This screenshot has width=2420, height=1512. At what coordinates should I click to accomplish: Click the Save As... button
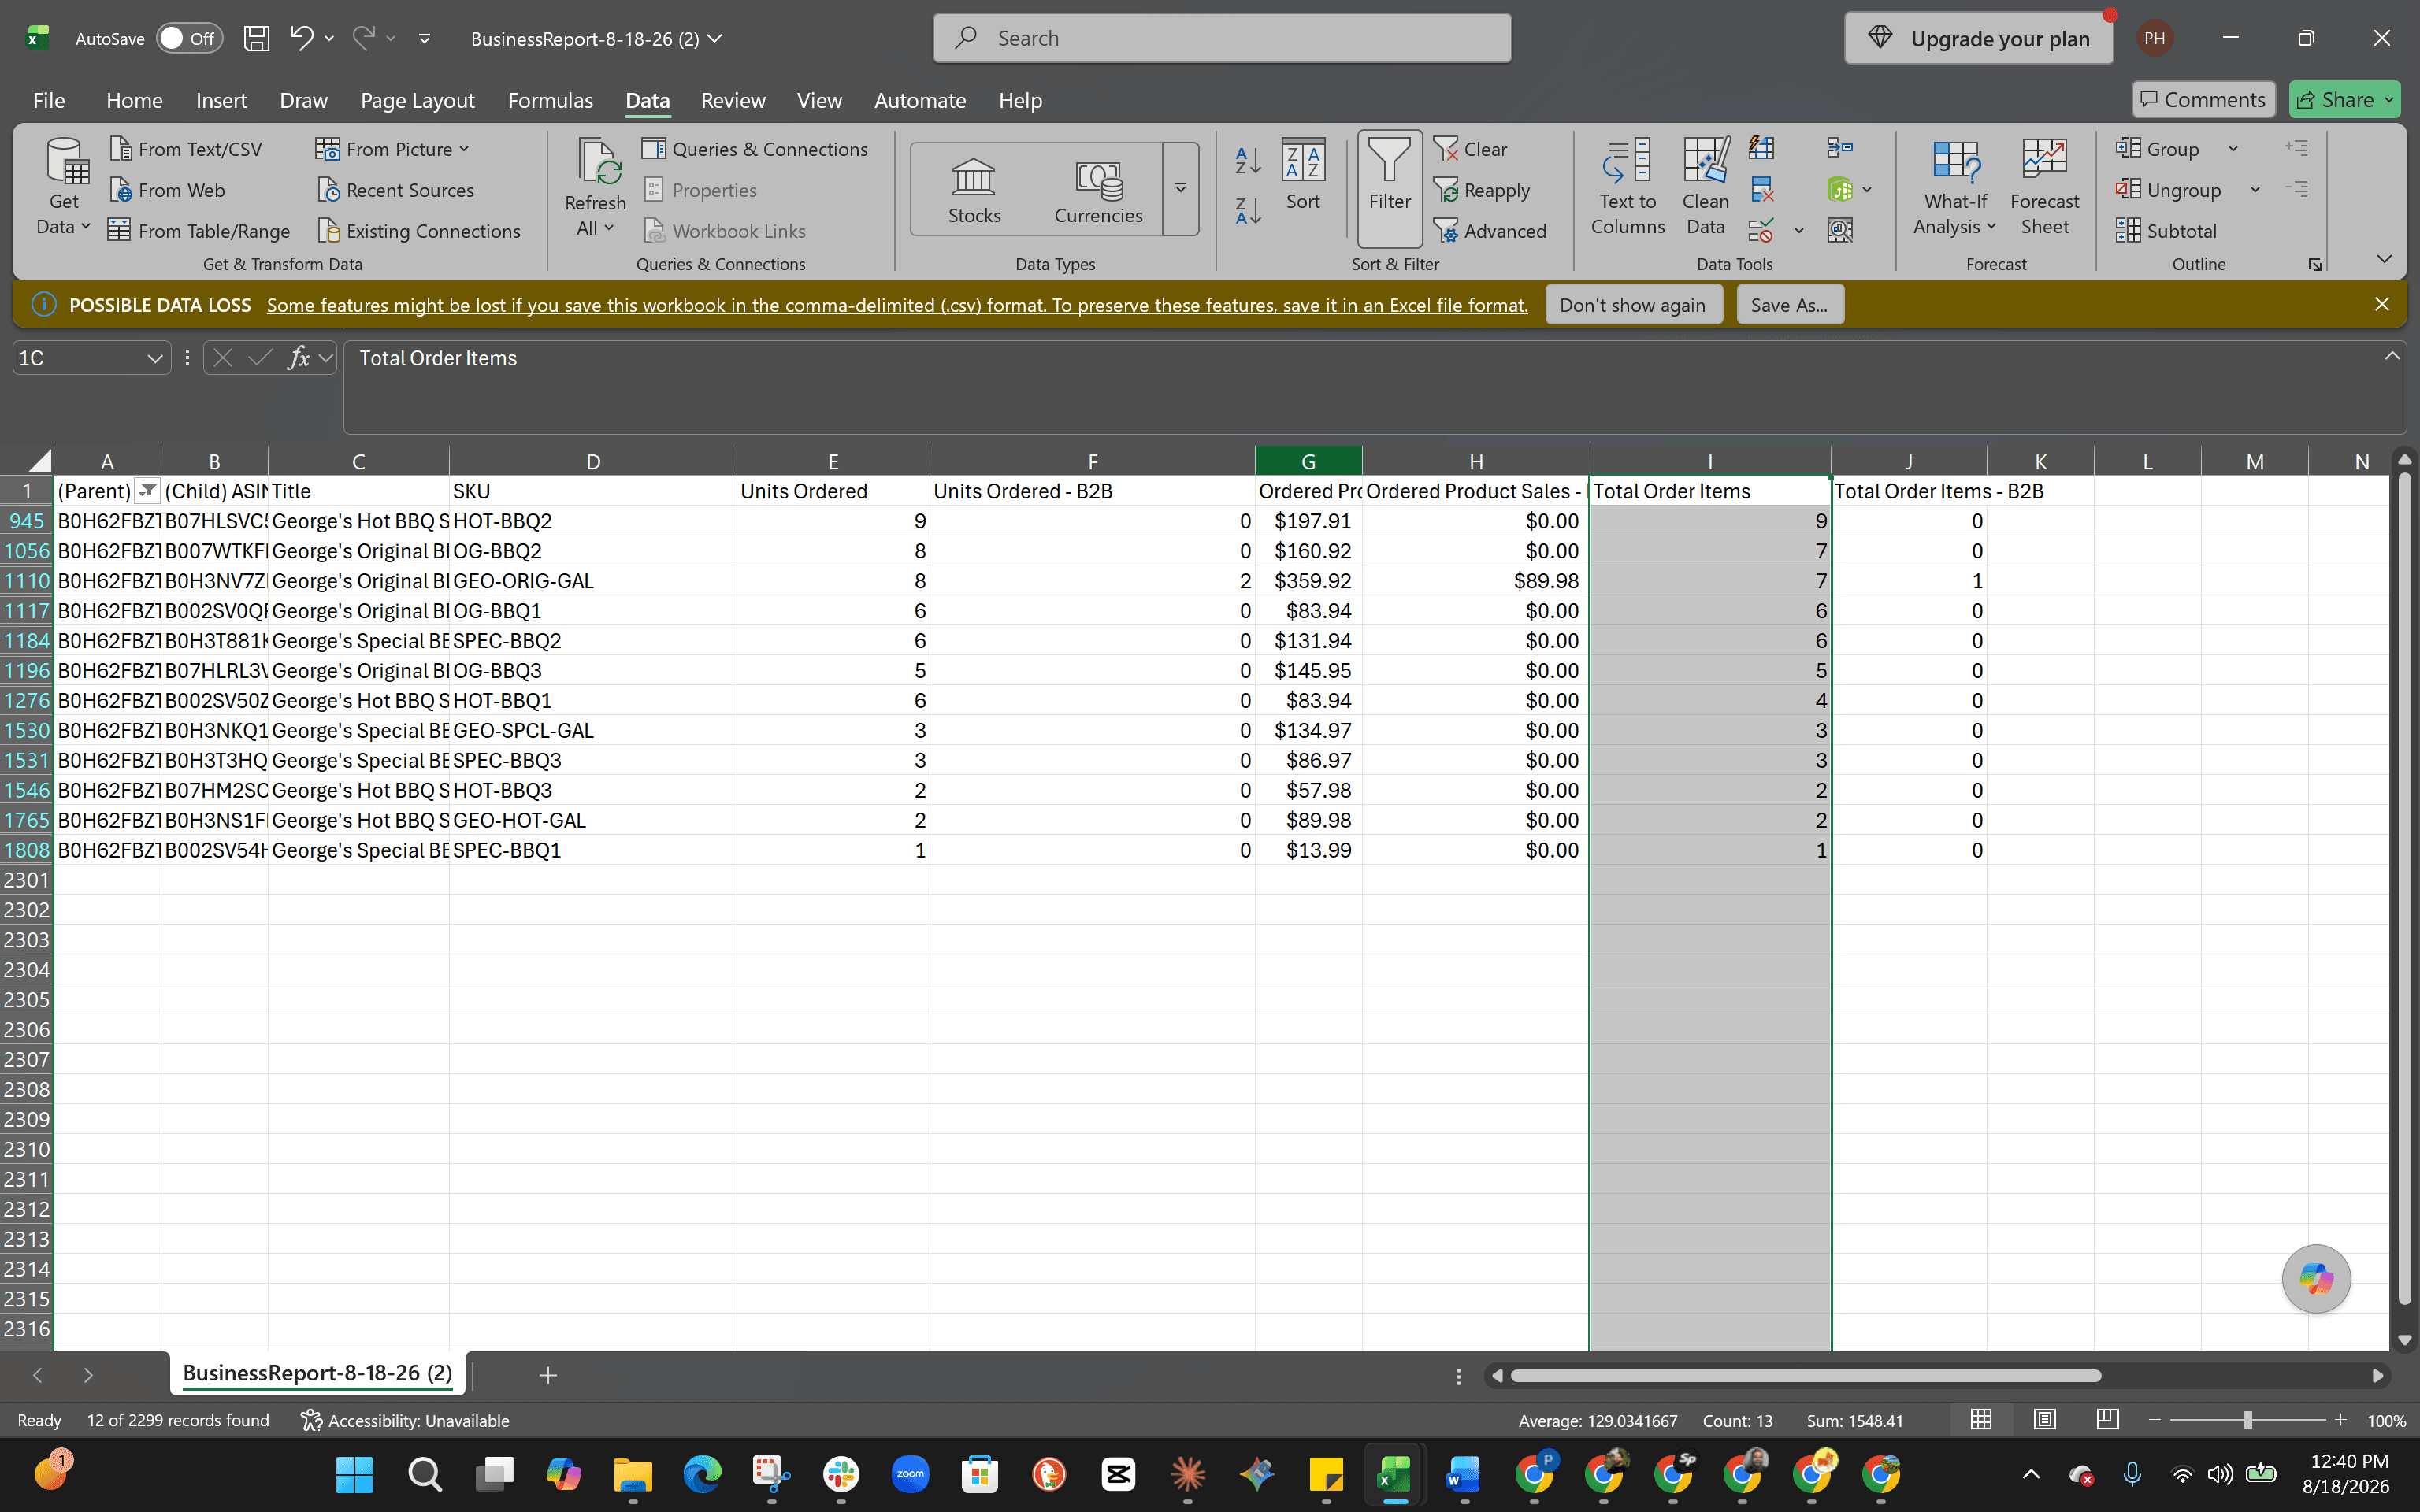[1789, 305]
